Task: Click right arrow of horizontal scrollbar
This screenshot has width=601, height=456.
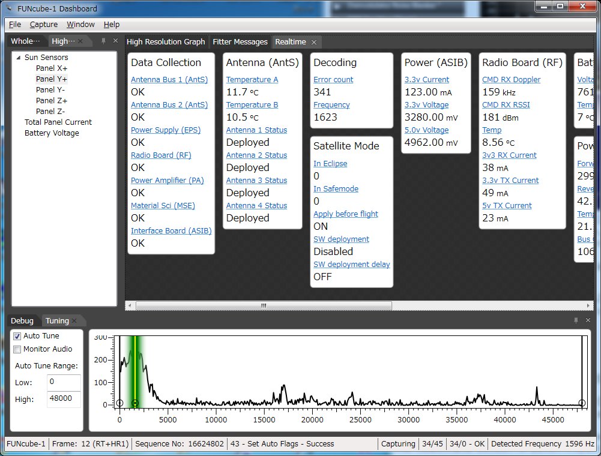Action: click(588, 305)
